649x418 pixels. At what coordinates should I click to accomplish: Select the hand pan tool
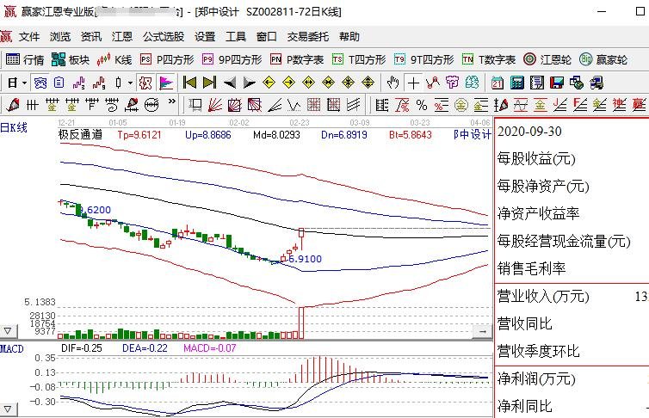(x=392, y=83)
